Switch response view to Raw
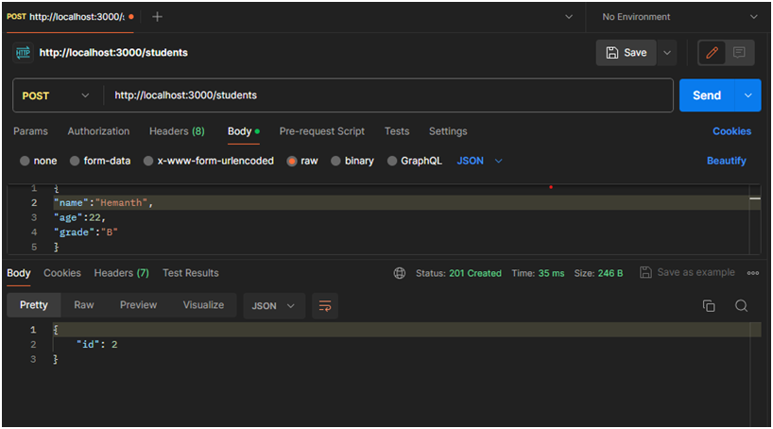 (84, 305)
